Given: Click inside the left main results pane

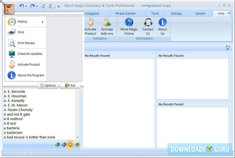Looking at the screenshot, I should pyautogui.click(x=120, y=103).
